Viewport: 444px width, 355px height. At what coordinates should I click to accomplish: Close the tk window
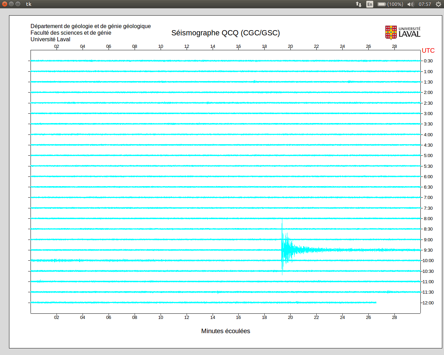(5, 4)
